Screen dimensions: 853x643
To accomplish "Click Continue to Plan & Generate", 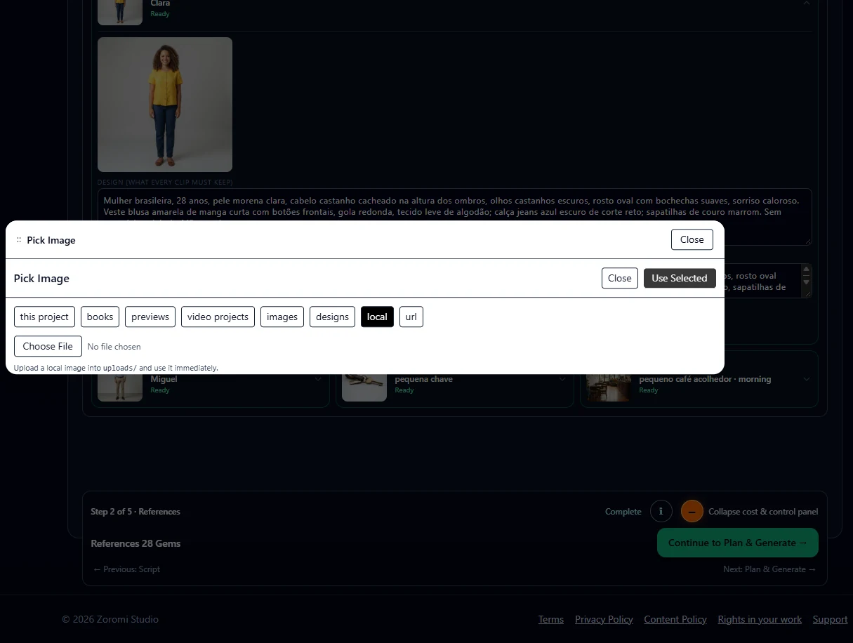I will [738, 543].
